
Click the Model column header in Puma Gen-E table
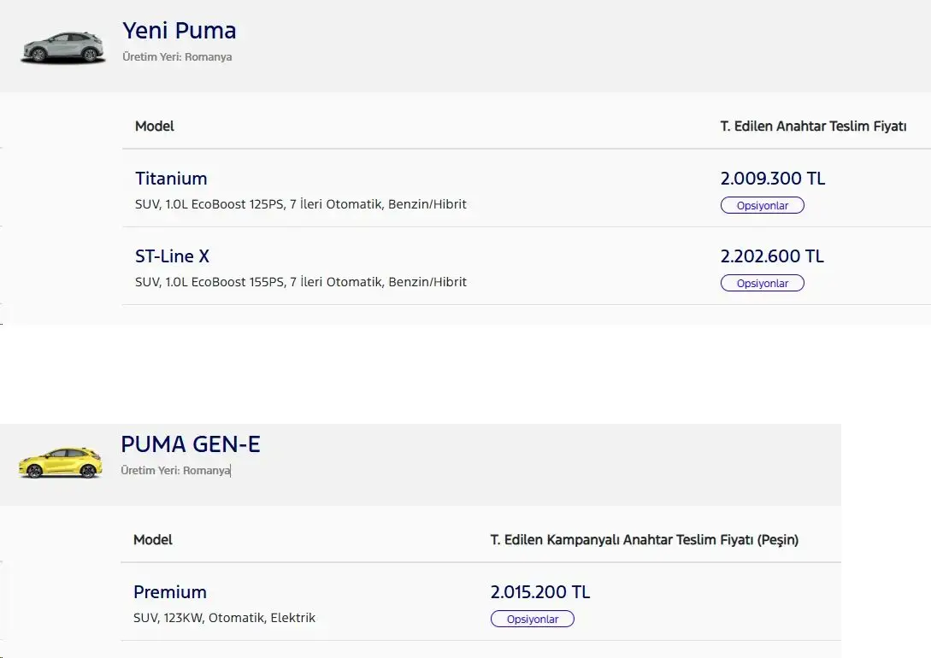tap(152, 539)
